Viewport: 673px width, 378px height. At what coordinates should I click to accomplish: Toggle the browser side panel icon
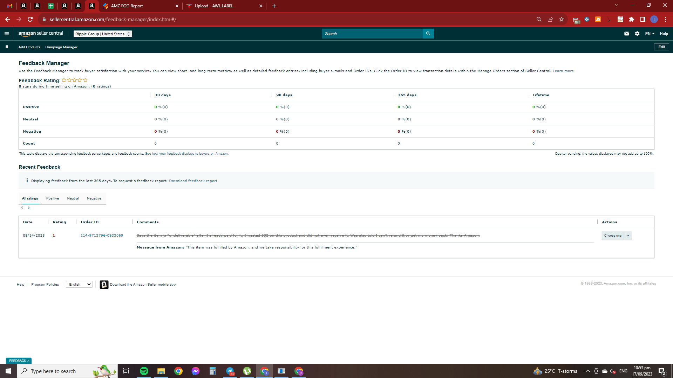[643, 19]
